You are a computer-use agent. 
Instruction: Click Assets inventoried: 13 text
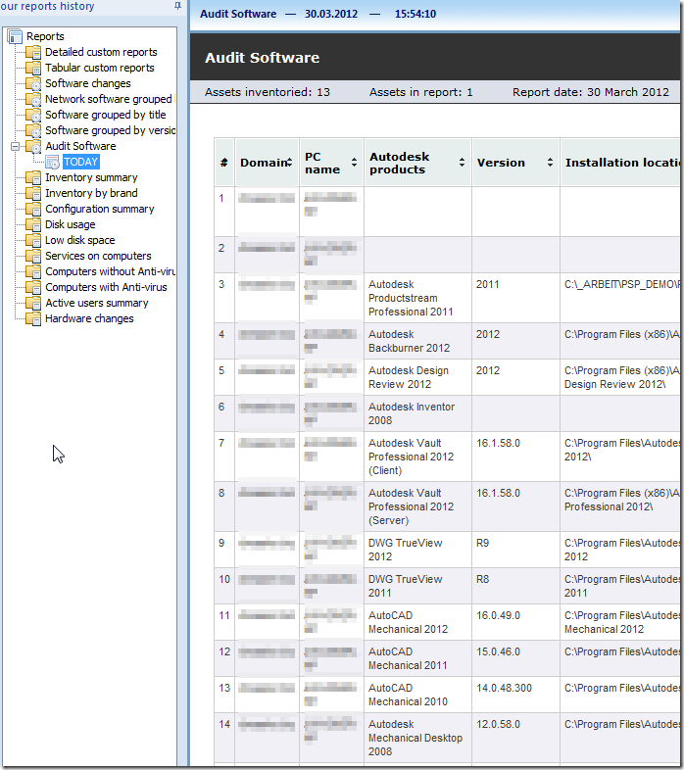[268, 92]
